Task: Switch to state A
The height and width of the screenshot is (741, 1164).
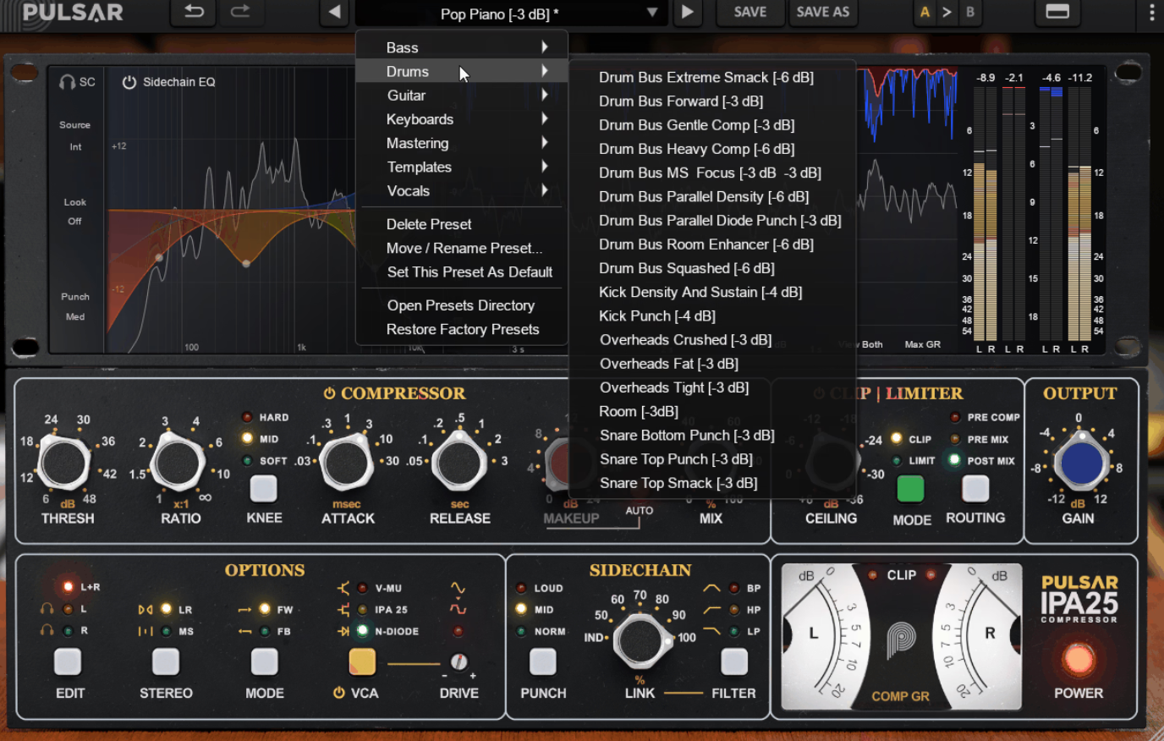Action: tap(925, 12)
